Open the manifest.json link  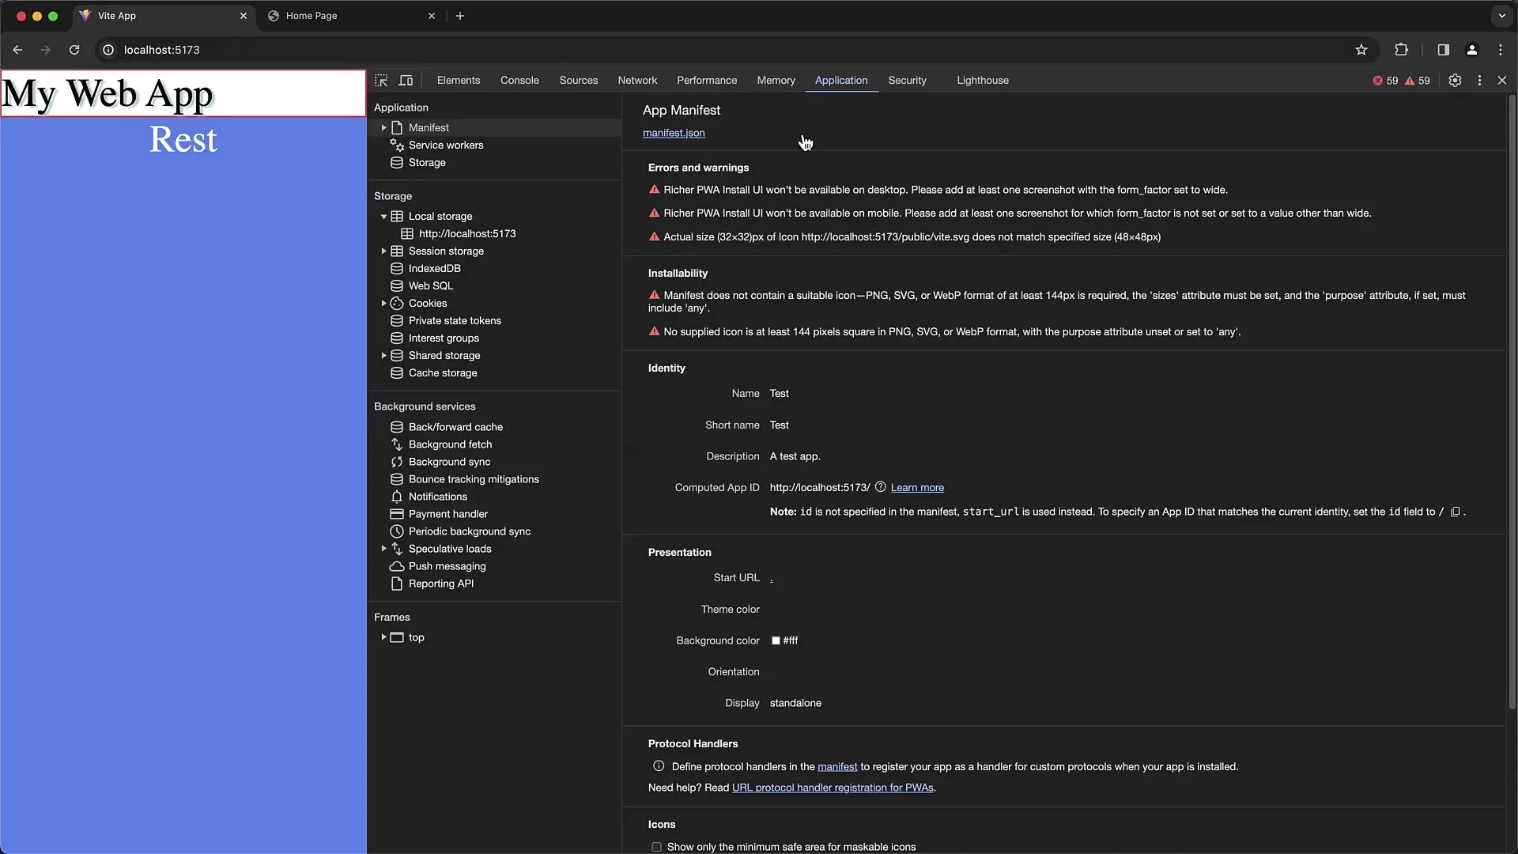[674, 133]
